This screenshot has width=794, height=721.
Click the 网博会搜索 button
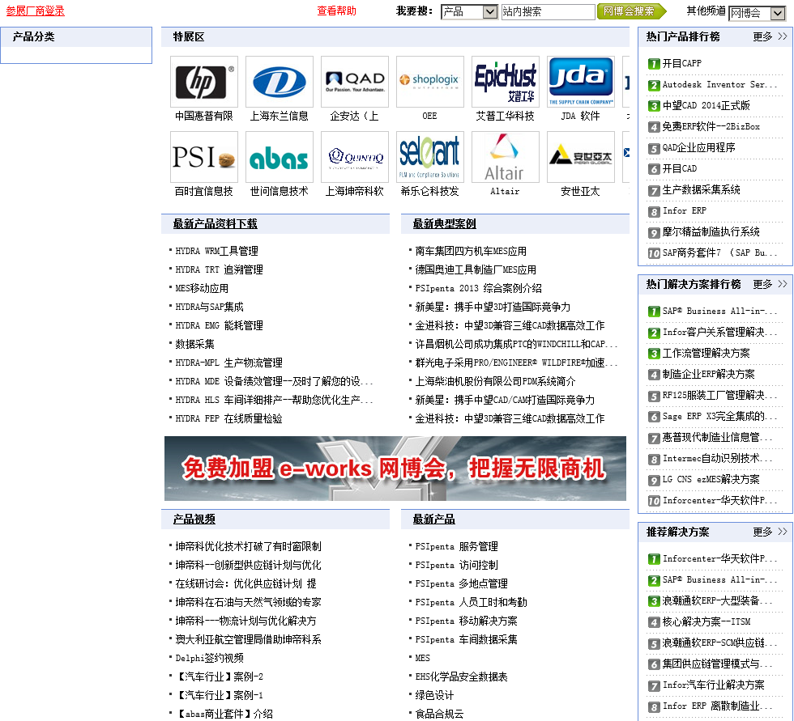point(632,11)
